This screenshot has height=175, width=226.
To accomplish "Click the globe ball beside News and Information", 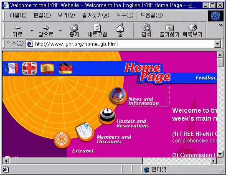I will pos(118,95).
